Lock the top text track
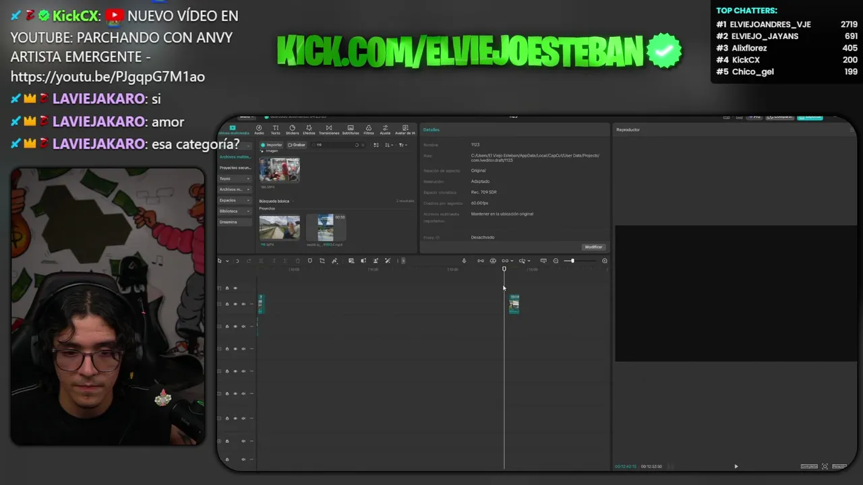The width and height of the screenshot is (863, 485). [227, 288]
